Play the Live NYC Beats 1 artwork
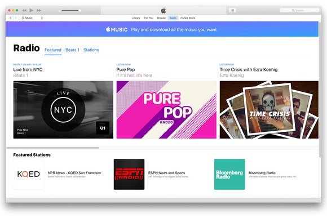Viewport: 327px width, 218px height. click(x=63, y=110)
